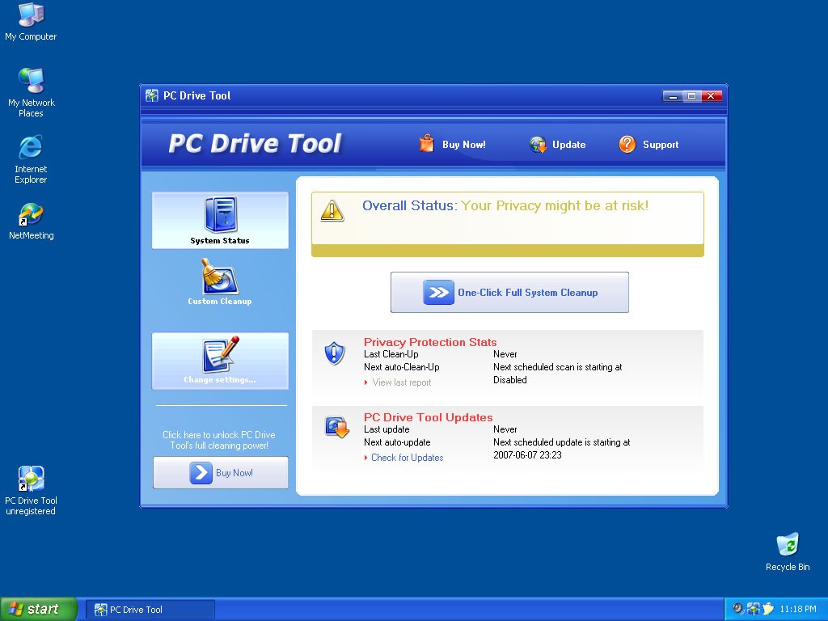Open Custom Cleanup broom icon
The width and height of the screenshot is (828, 621).
point(219,277)
